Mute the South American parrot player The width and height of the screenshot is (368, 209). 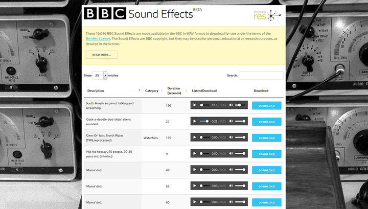click(x=231, y=105)
